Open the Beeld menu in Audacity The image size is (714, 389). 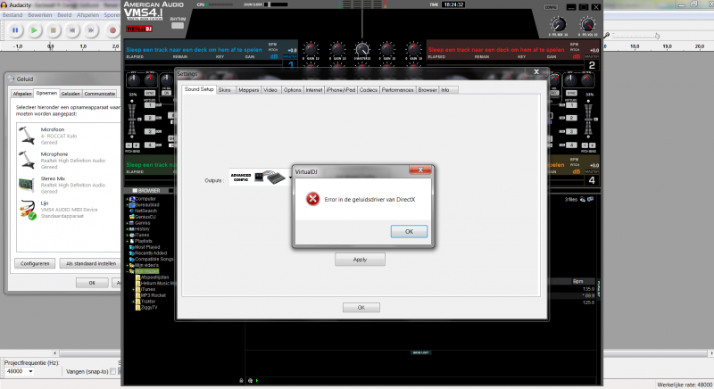[64, 15]
